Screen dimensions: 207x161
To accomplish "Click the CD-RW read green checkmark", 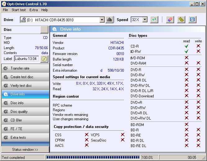I will point(187,51).
